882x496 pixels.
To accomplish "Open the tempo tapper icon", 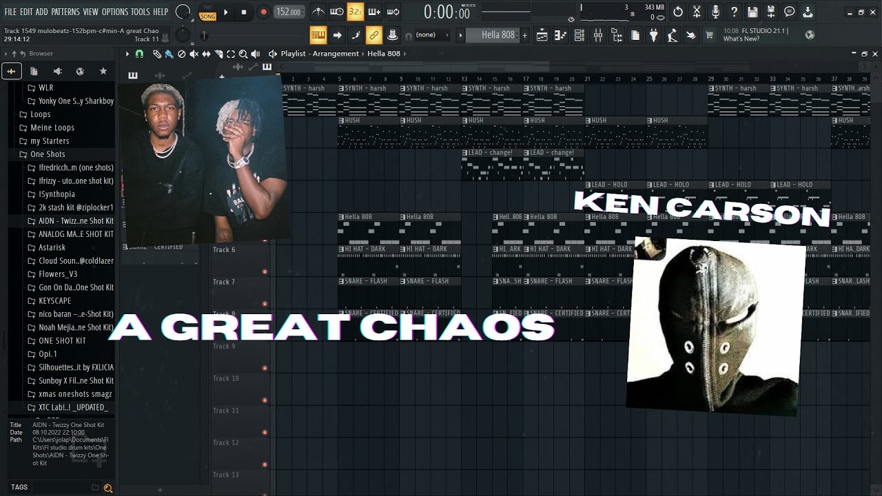I will point(673,35).
